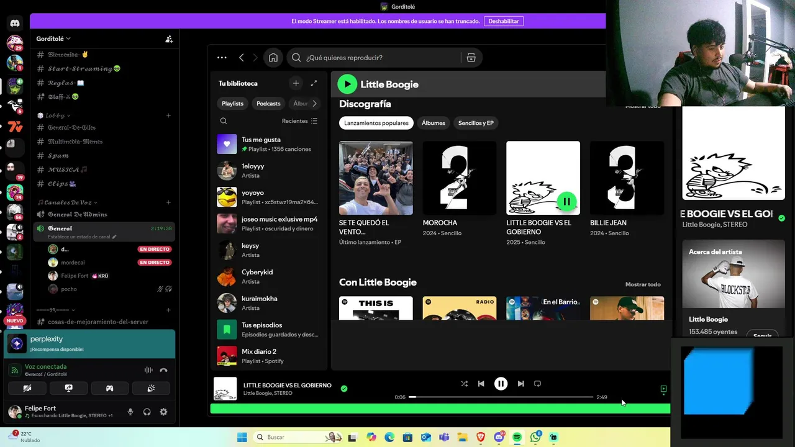Select the Álbumes tab
Screen dimensions: 795x447
(434, 123)
